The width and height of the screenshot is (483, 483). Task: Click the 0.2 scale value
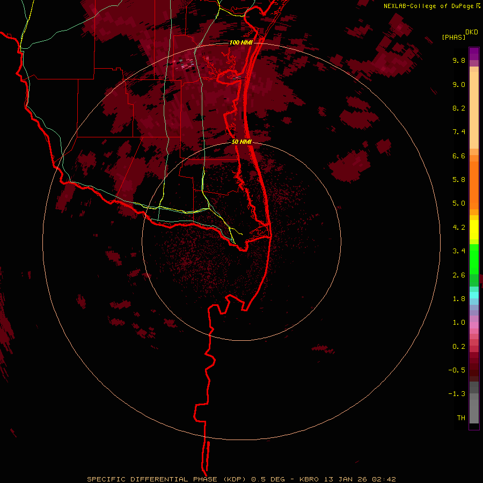459,347
